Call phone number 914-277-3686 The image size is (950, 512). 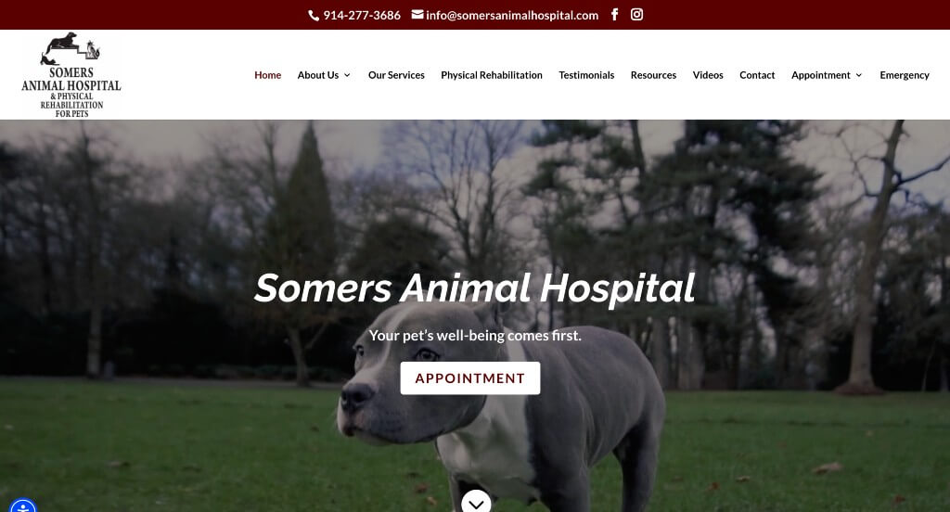362,15
